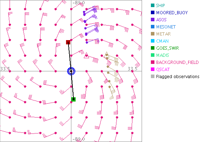This screenshot has width=213, height=142.
Task: Click the 33.5 latitude label on left
Action: click(5, 69)
